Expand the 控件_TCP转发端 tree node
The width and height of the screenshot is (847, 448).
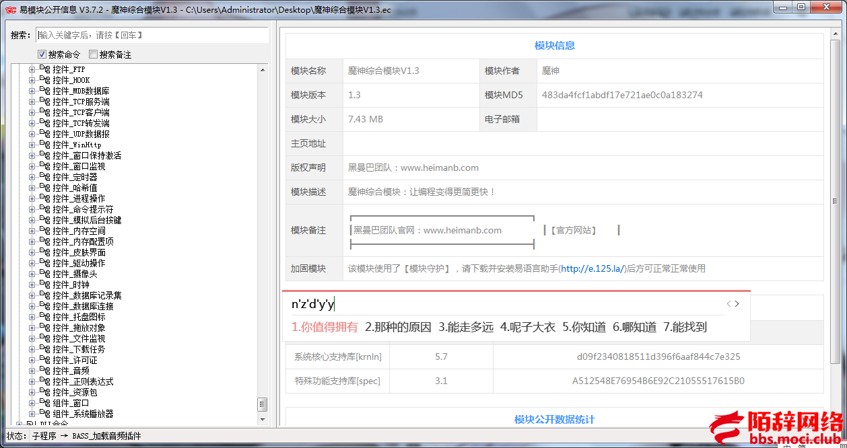pos(32,123)
